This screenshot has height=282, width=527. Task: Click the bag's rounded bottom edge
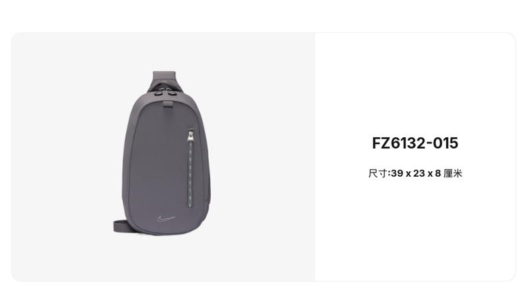coord(166,231)
